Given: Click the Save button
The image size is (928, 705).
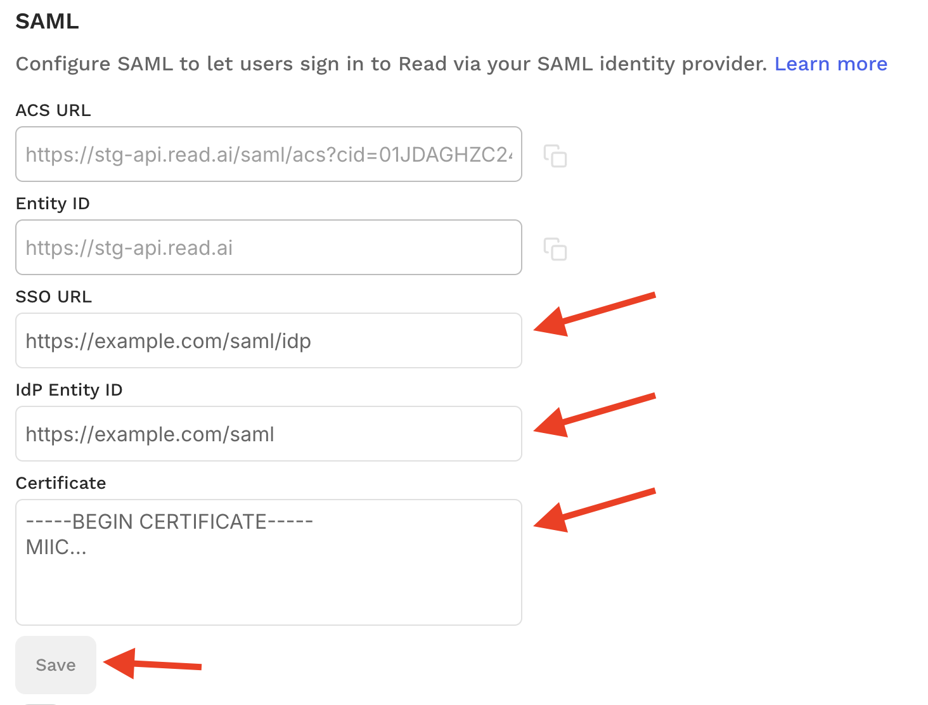Looking at the screenshot, I should click(x=56, y=665).
